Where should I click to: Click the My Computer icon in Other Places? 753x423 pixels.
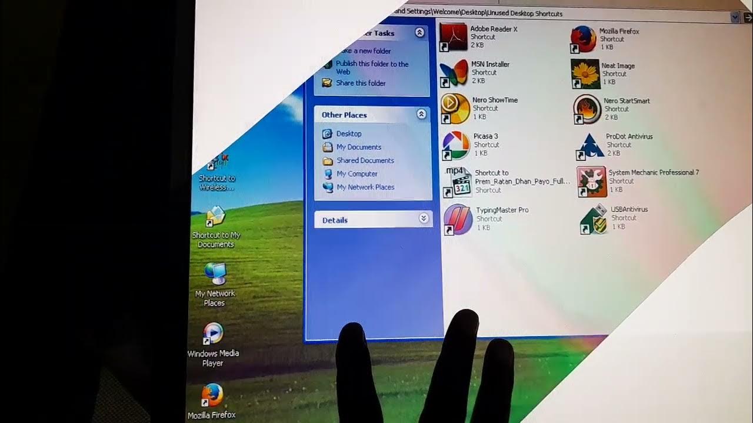tap(328, 174)
